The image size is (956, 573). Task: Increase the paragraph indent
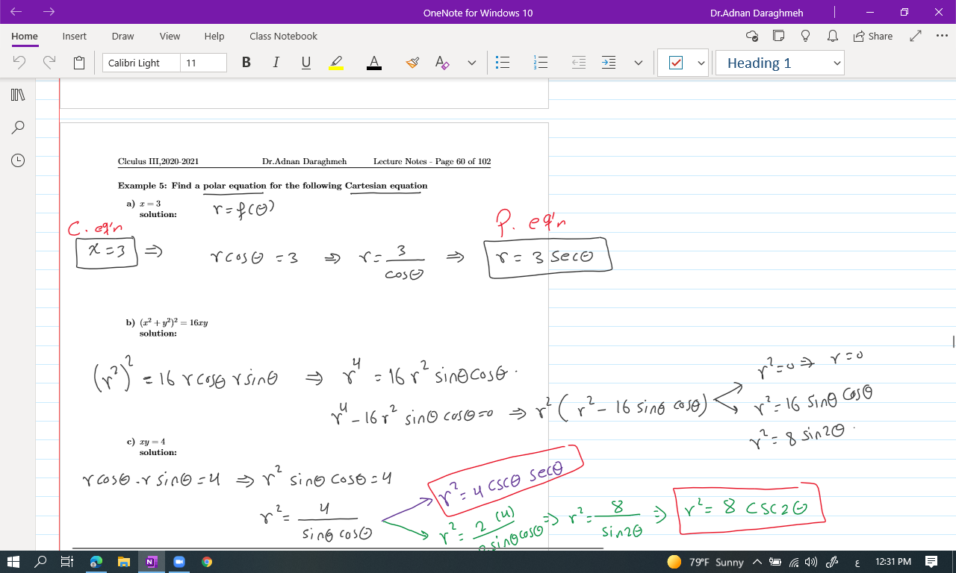tap(609, 63)
